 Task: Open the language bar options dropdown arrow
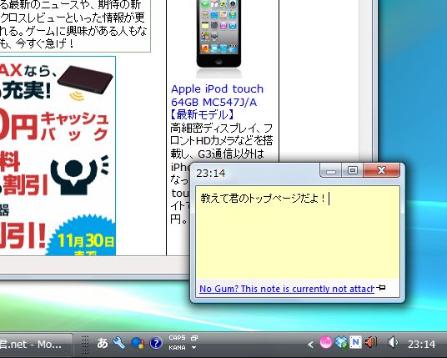pos(194,348)
